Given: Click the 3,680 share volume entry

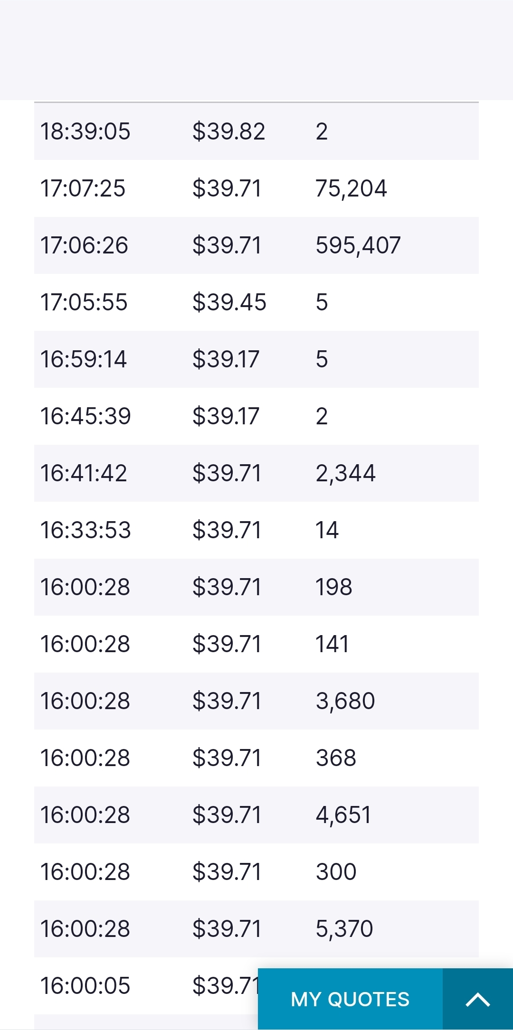Looking at the screenshot, I should tap(345, 701).
